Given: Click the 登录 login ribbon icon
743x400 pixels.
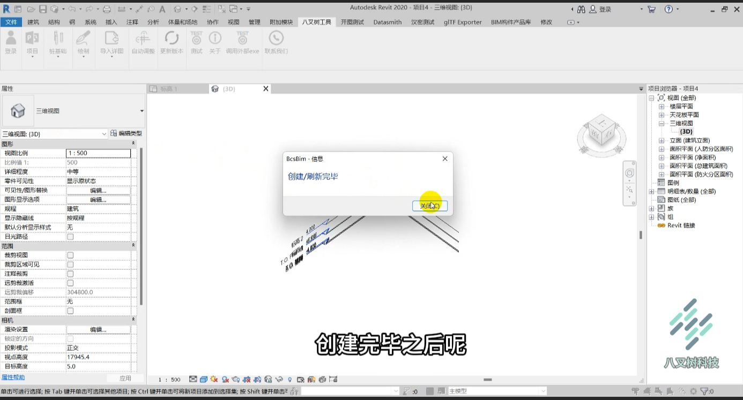Looking at the screenshot, I should 11,42.
